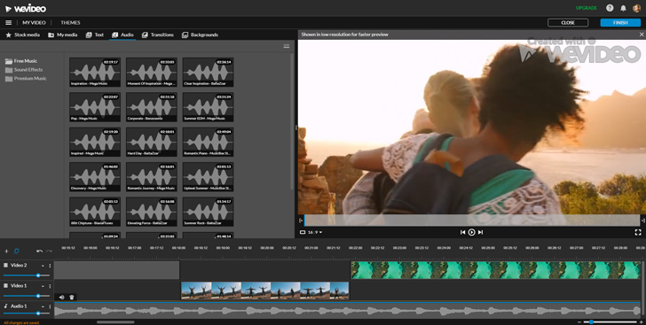The height and width of the screenshot is (325, 646).
Task: Switch to the Backgrounds tab
Action: (x=200, y=35)
